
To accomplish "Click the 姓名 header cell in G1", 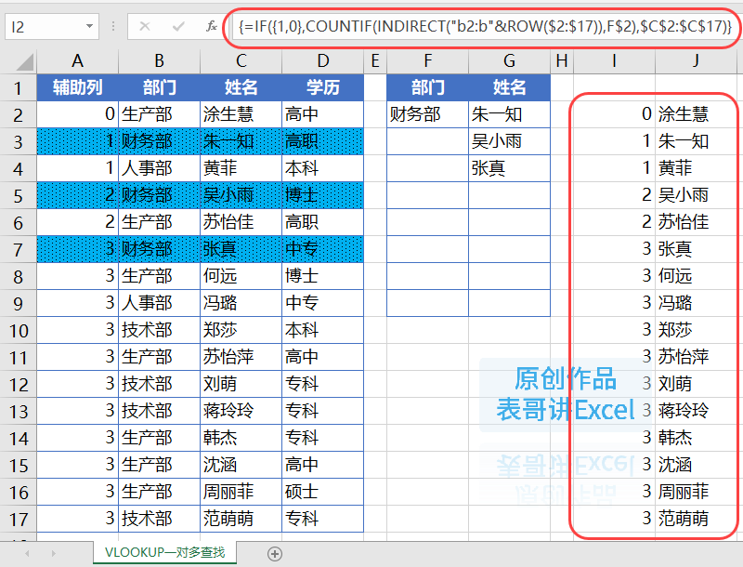I will coord(509,87).
